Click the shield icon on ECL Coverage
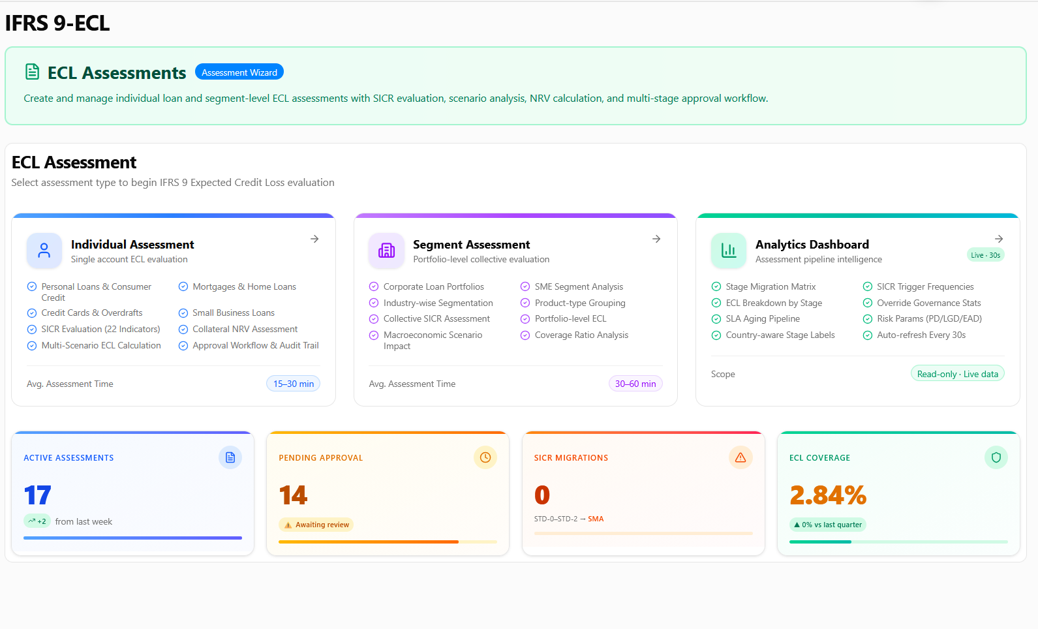The width and height of the screenshot is (1038, 629). (996, 458)
